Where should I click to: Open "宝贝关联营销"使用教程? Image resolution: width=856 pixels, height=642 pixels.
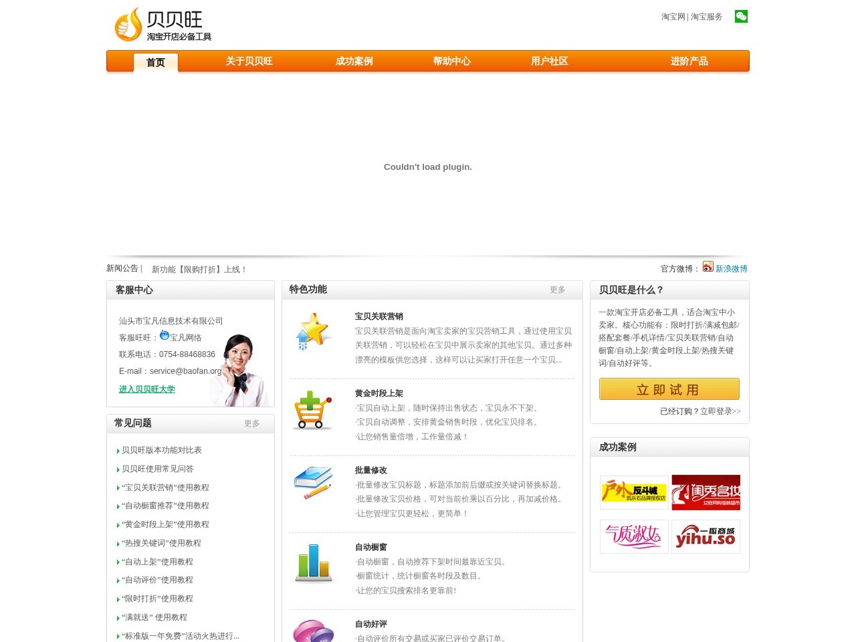pos(165,488)
